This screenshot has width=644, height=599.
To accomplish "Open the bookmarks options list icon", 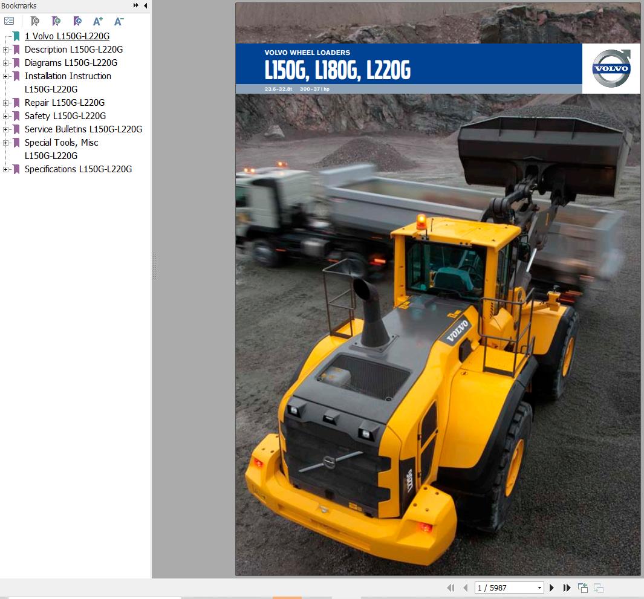I will pyautogui.click(x=9, y=21).
